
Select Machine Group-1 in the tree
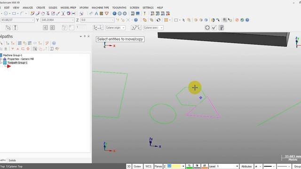[13, 55]
